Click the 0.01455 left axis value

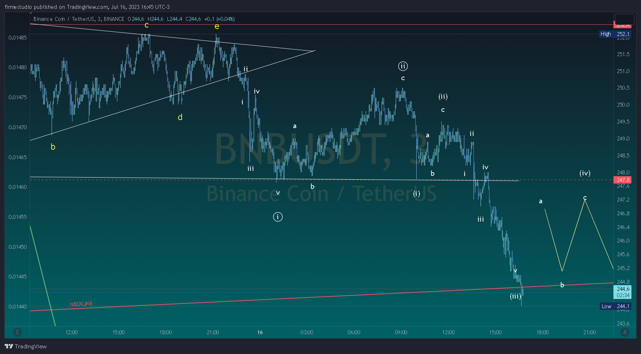click(x=18, y=217)
